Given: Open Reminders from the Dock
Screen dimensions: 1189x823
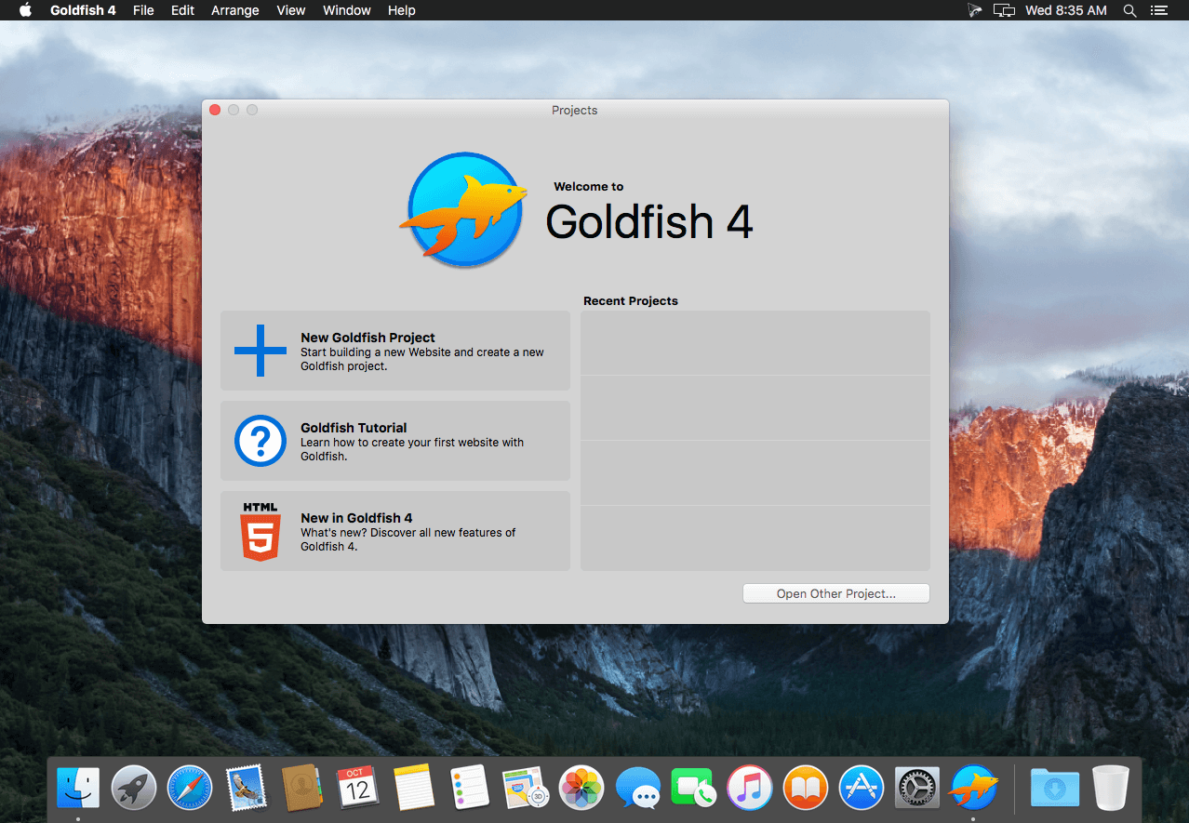Looking at the screenshot, I should point(470,789).
